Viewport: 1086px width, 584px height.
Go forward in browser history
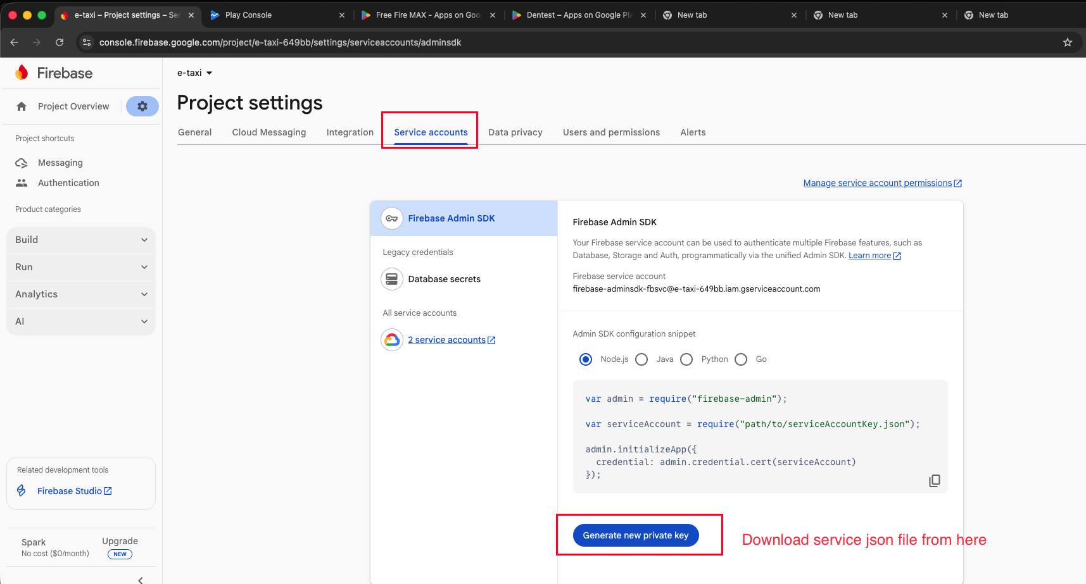[37, 42]
